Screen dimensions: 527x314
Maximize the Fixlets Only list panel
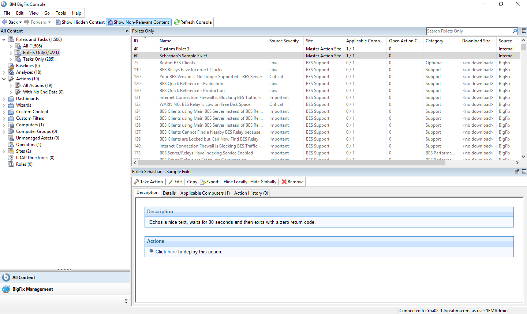[524, 31]
